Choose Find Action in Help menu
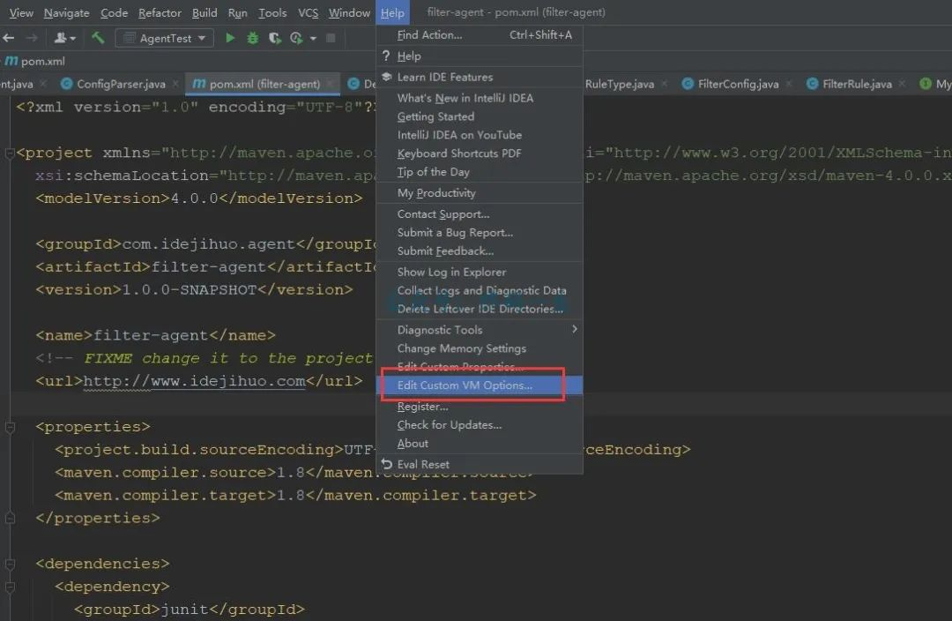The image size is (952, 621). 480,34
